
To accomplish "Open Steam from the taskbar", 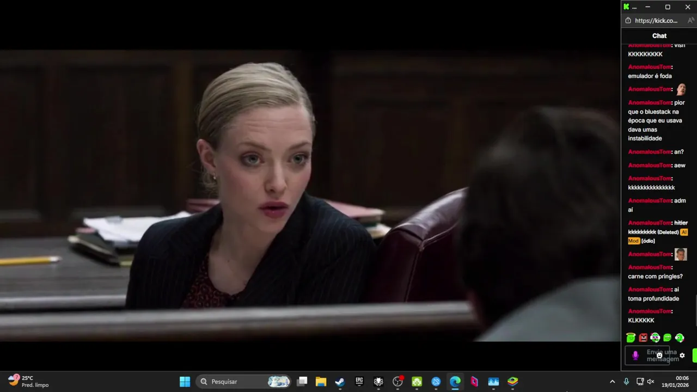I will (x=340, y=382).
